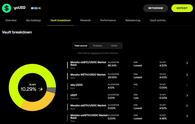Viewport: 195px width, 124px height.
Task: Click the 66.34% allocation value
Action: (x=112, y=65)
